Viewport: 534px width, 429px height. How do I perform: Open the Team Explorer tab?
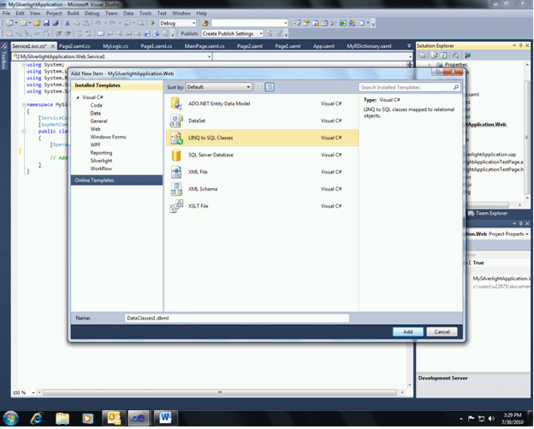[x=488, y=214]
